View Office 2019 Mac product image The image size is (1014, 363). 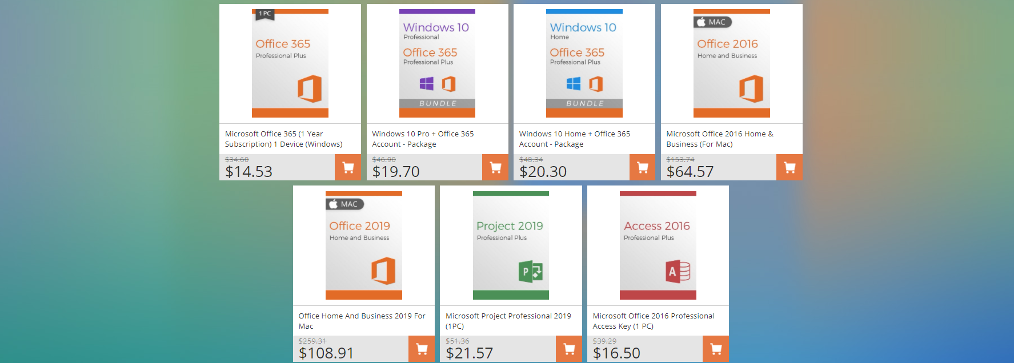click(364, 245)
